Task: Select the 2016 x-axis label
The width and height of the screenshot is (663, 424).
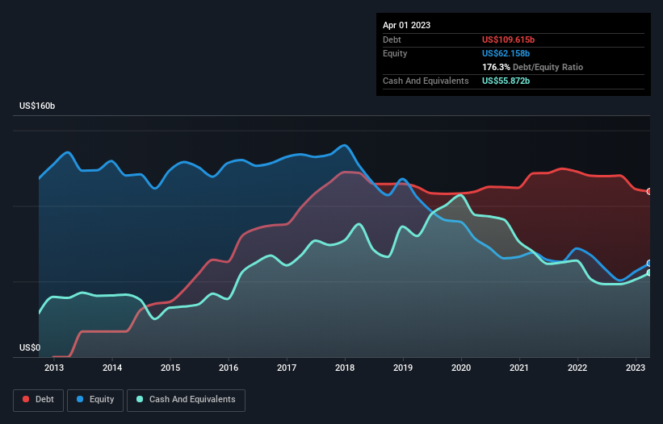Action: click(229, 368)
